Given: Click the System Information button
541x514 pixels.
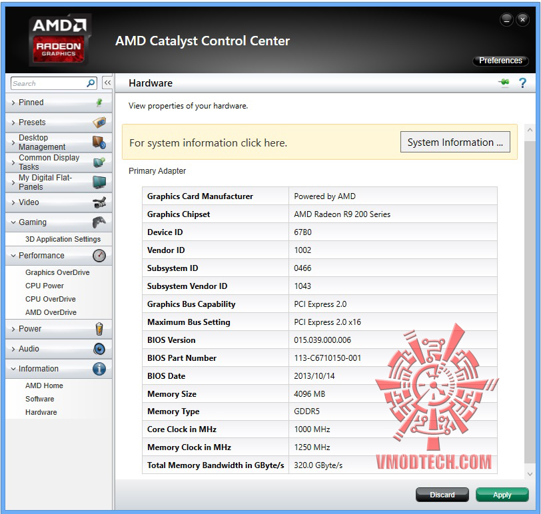Looking at the screenshot, I should pyautogui.click(x=455, y=142).
